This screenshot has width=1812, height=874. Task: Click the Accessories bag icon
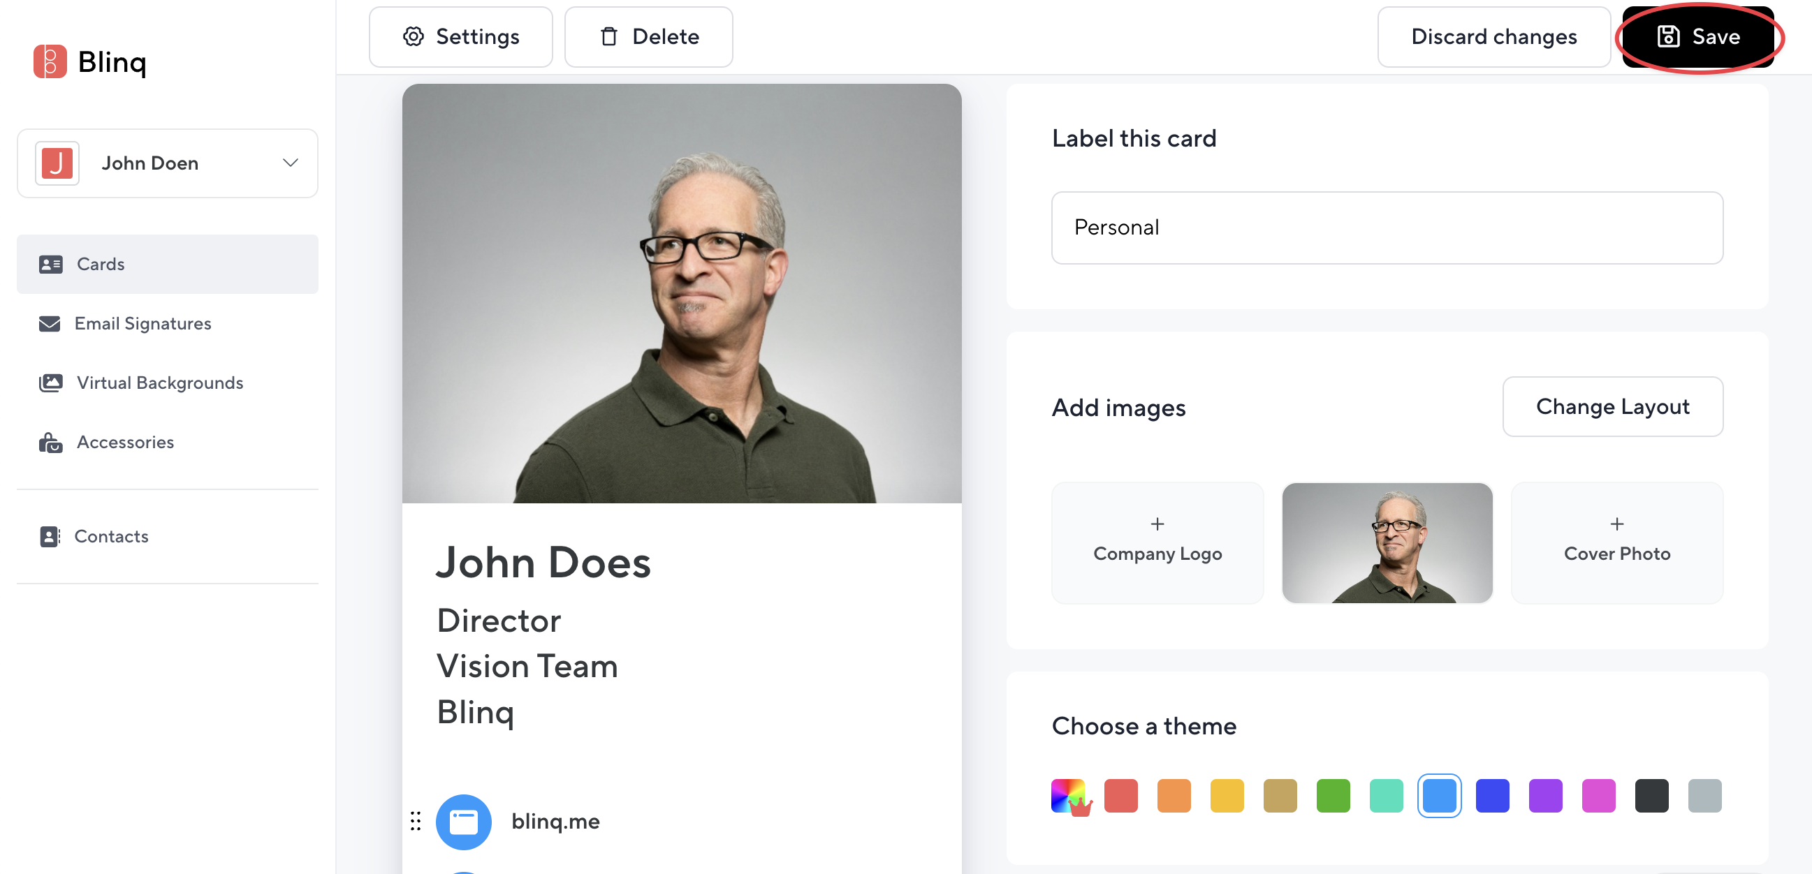pos(51,443)
